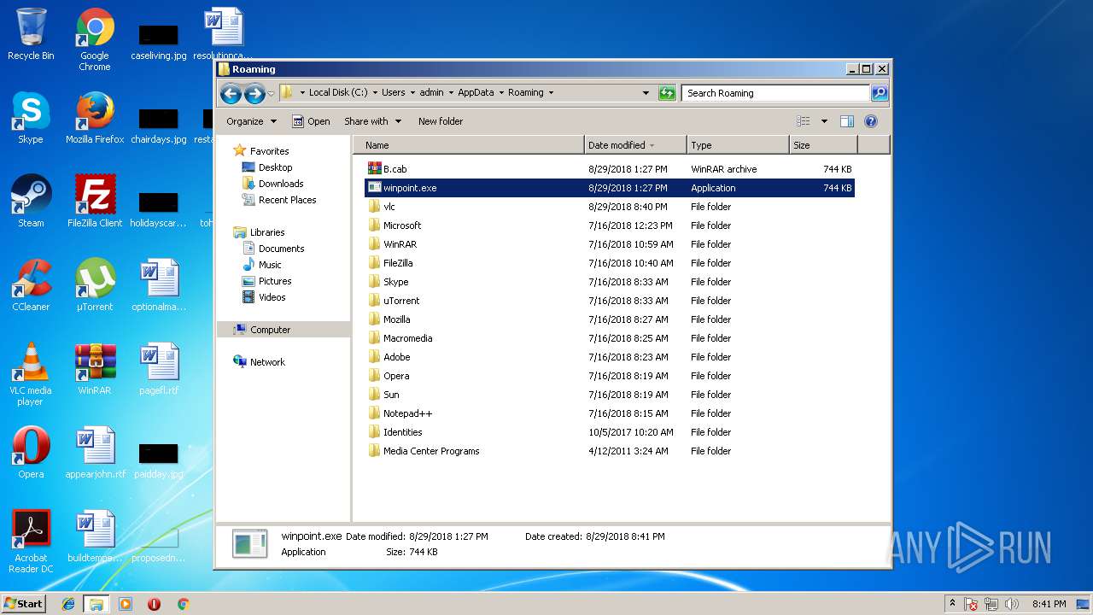Viewport: 1093px width, 615px height.
Task: Click the Back navigation arrow
Action: (x=231, y=93)
